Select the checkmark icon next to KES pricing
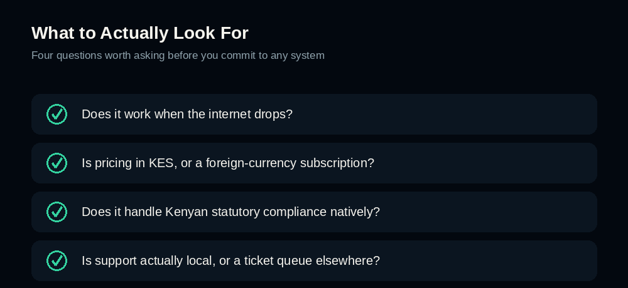This screenshot has height=288, width=628. [57, 163]
